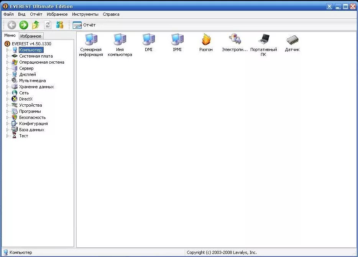Open the Справка menu
358x257 pixels.
[111, 14]
